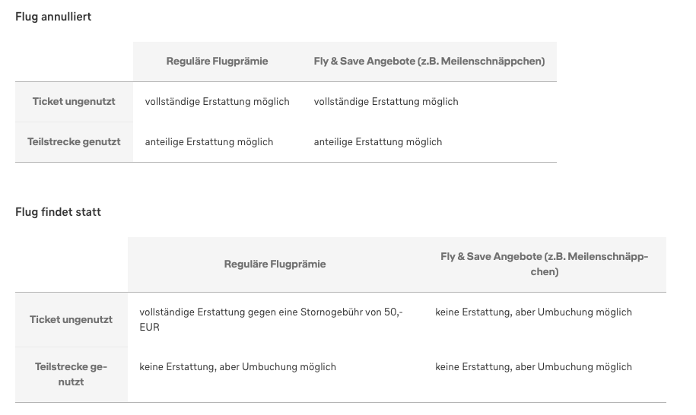Viewport: 696px width, 415px height.
Task: Select 'Reguläre Flugprämie' header in Flug annulliert table
Action: click(217, 62)
